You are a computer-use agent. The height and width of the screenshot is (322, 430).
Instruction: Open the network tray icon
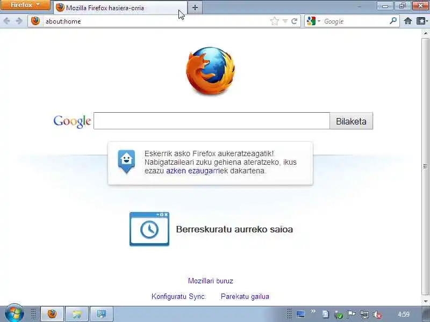click(364, 314)
